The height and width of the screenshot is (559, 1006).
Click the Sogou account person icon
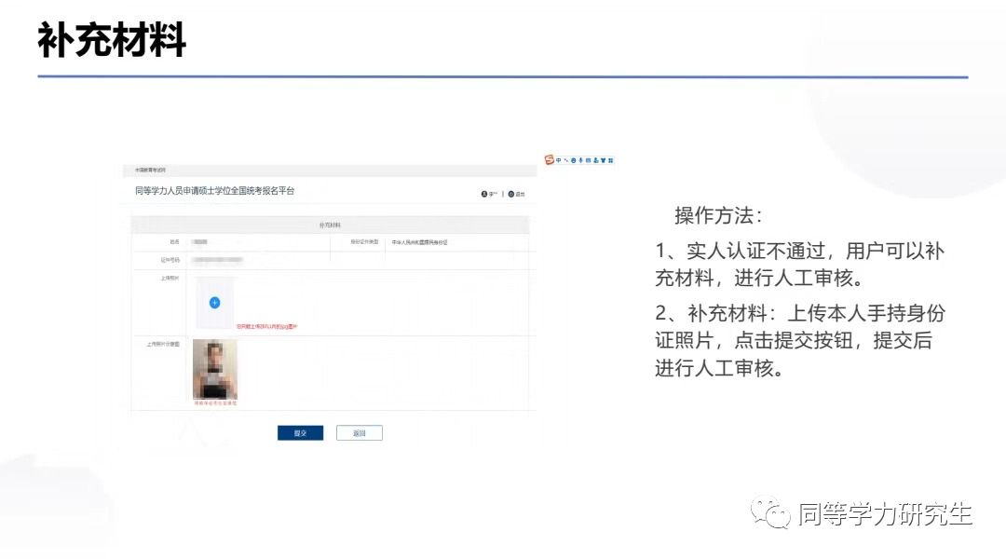[x=595, y=160]
